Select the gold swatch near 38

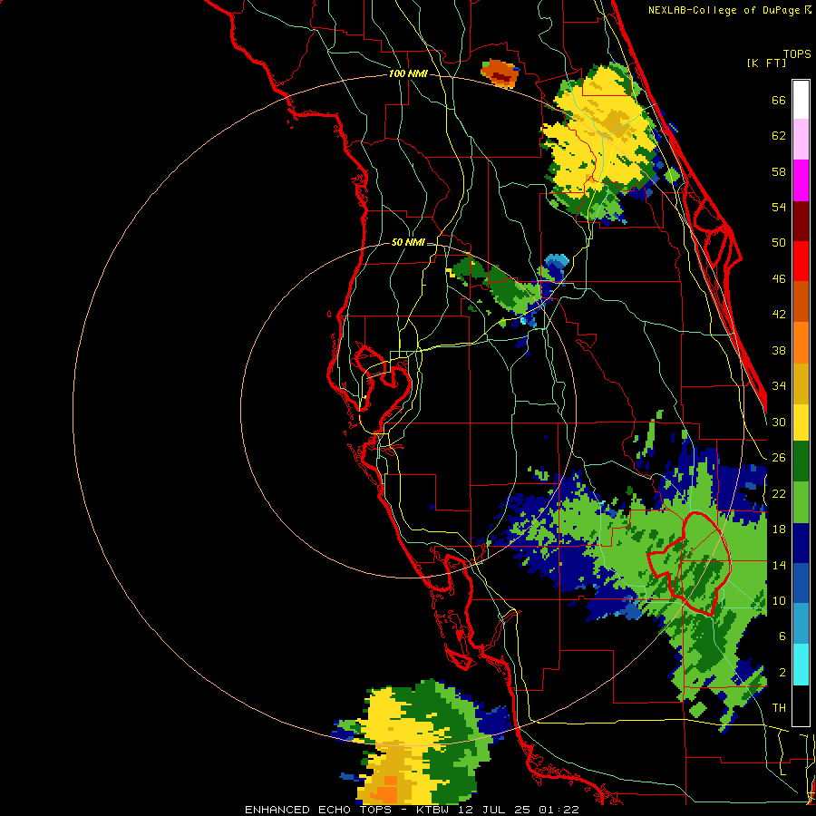point(801,384)
